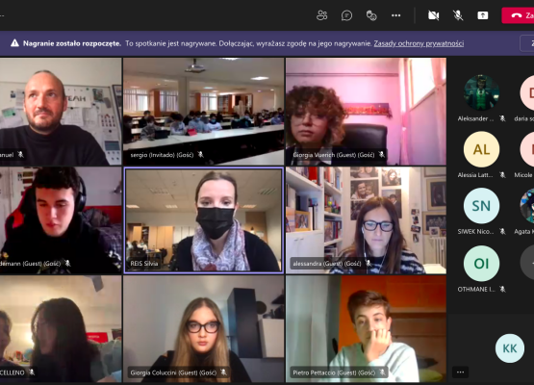Click muted mic icon beside OTHMANE
534x385 pixels.
(x=502, y=289)
